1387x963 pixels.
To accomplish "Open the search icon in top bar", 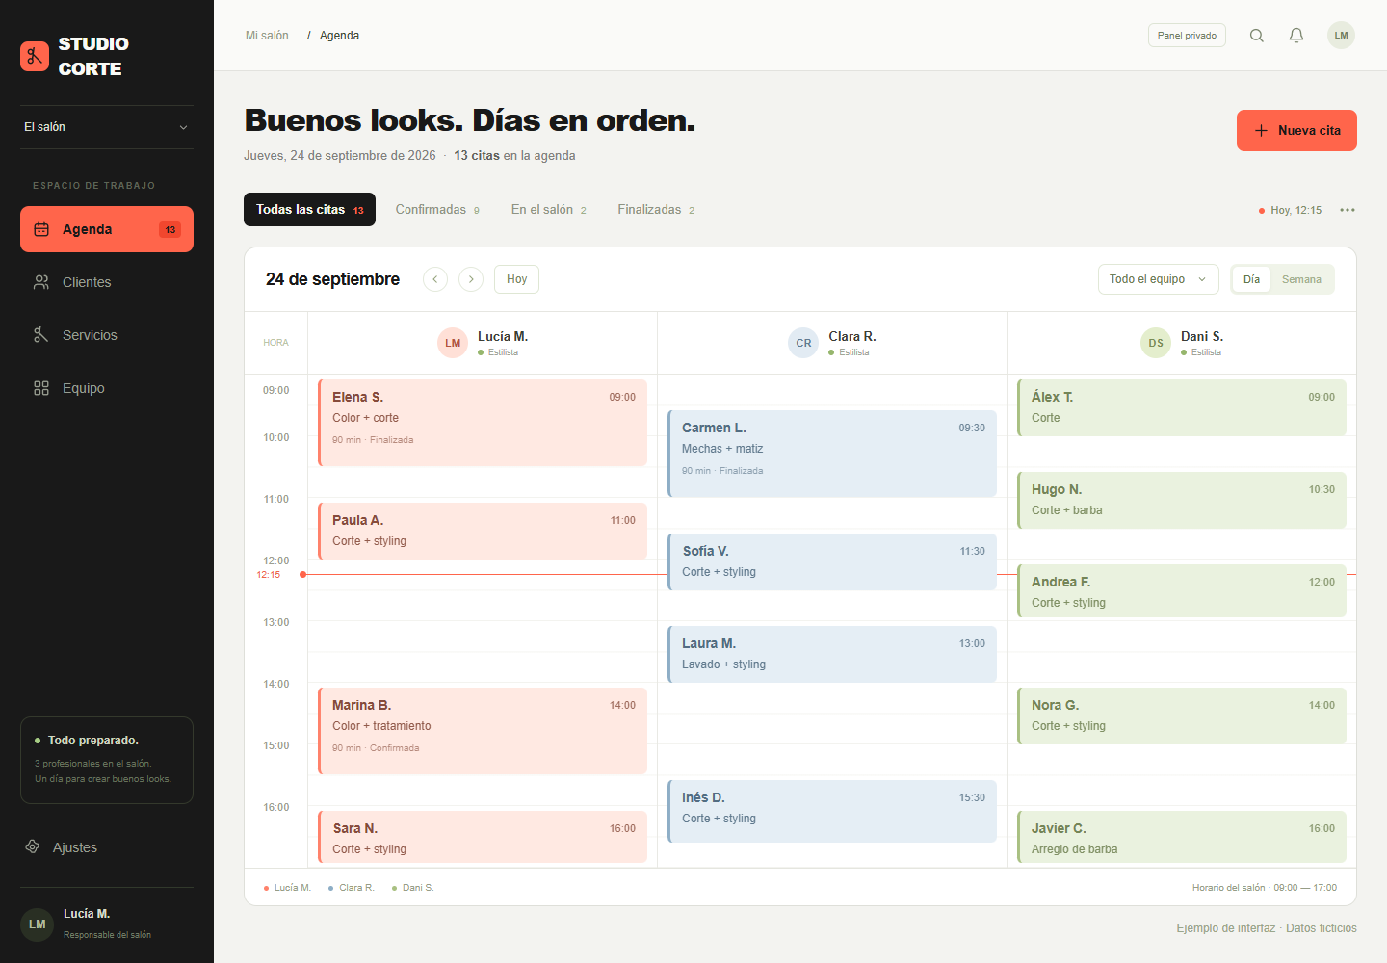I will pyautogui.click(x=1257, y=36).
